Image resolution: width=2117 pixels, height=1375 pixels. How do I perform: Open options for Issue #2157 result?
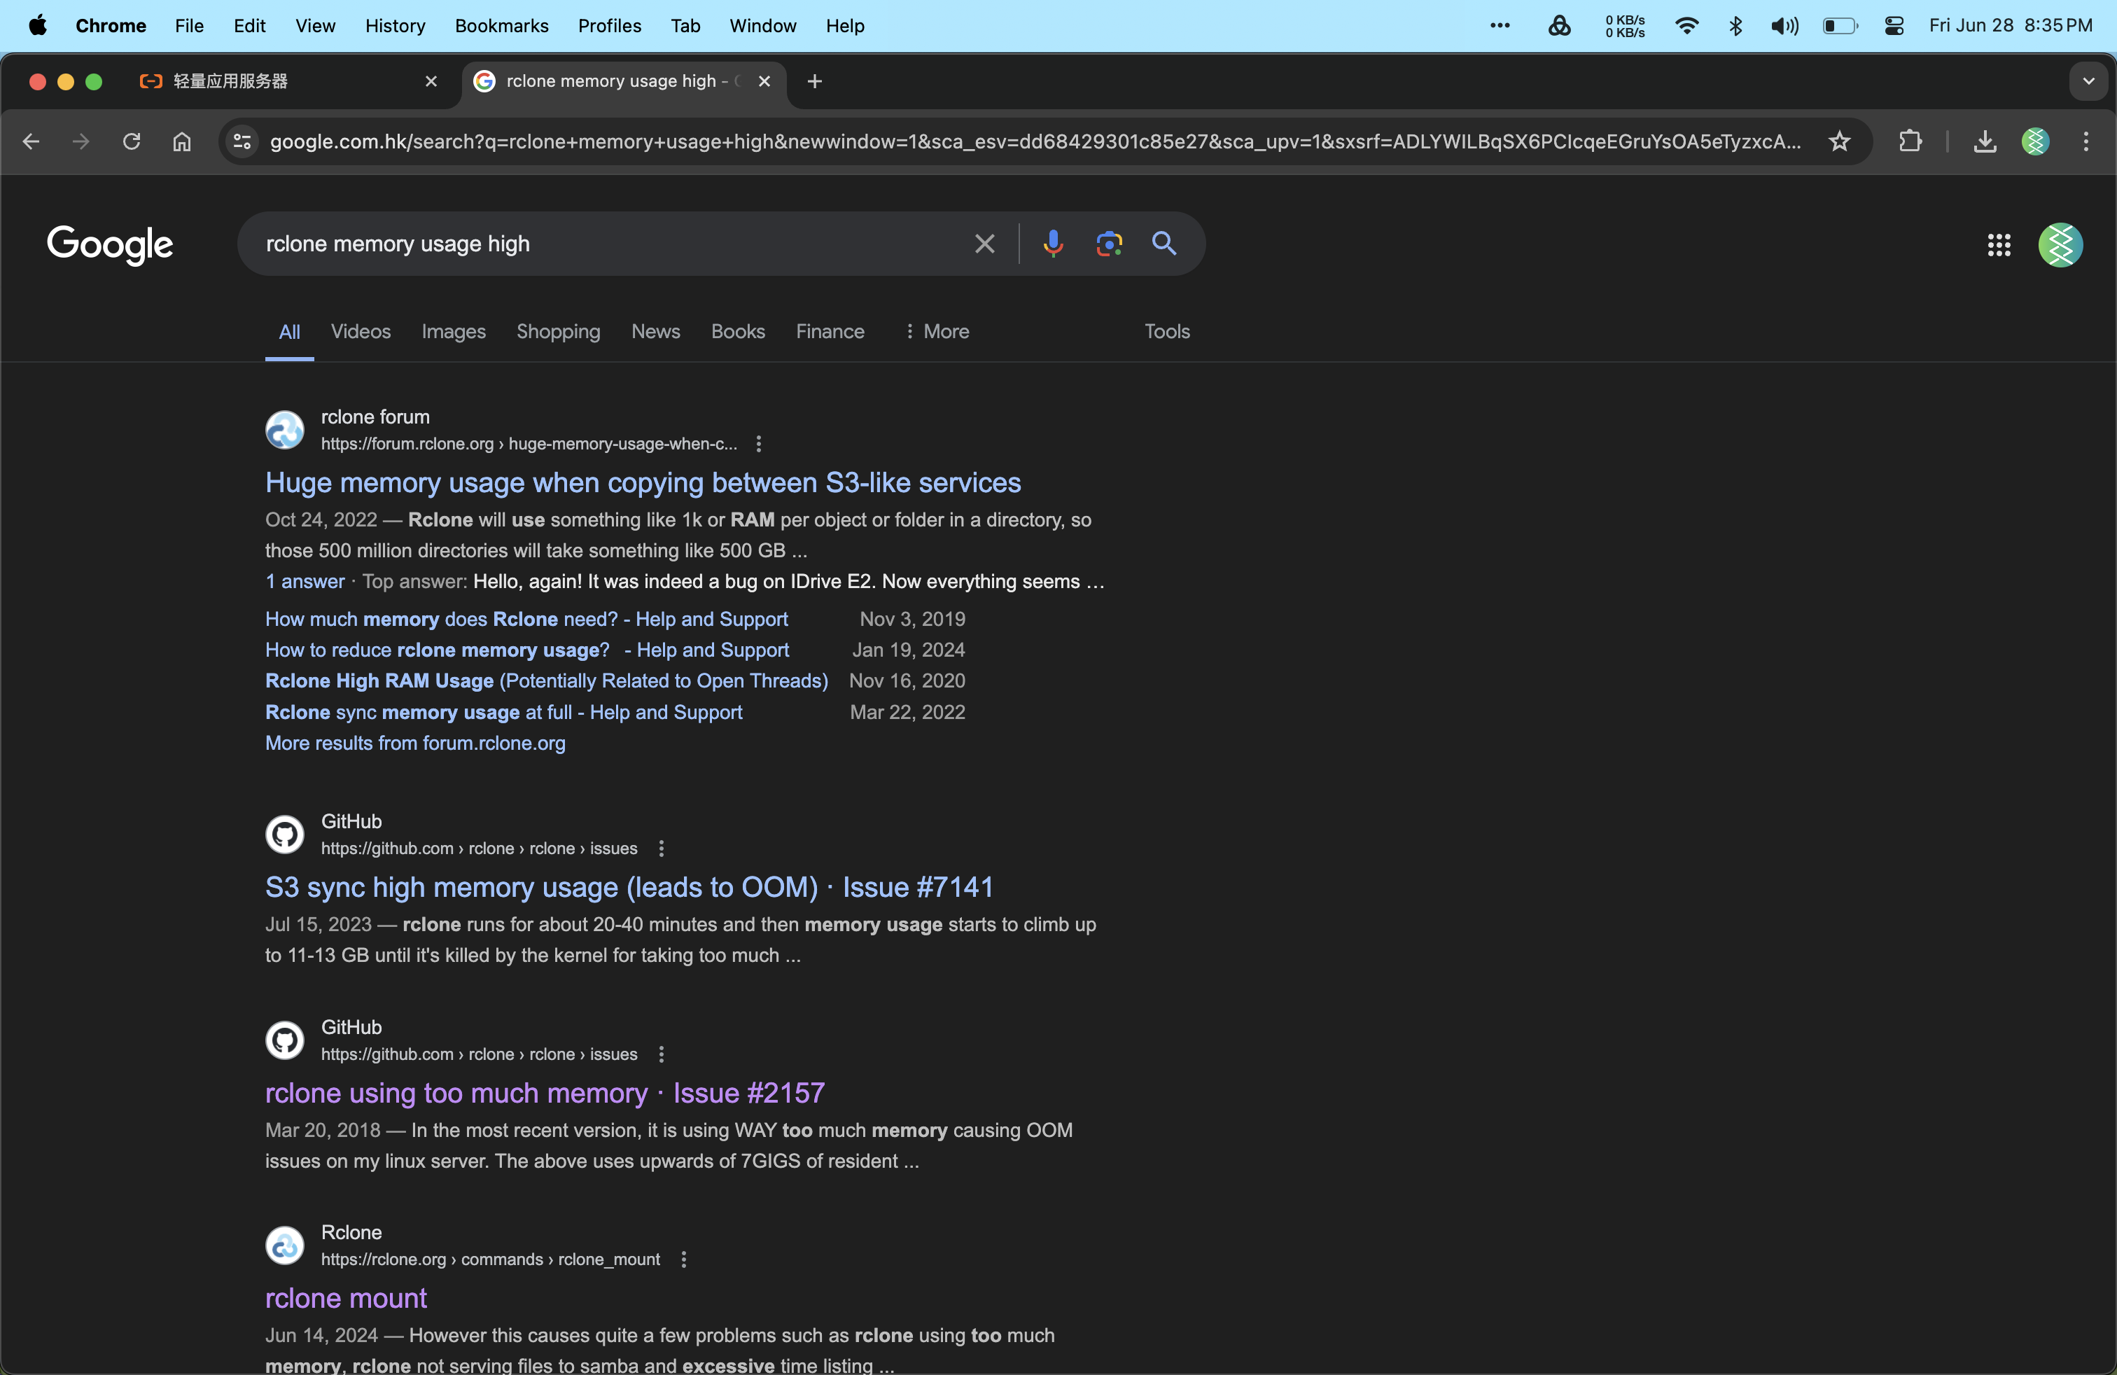pyautogui.click(x=661, y=1054)
